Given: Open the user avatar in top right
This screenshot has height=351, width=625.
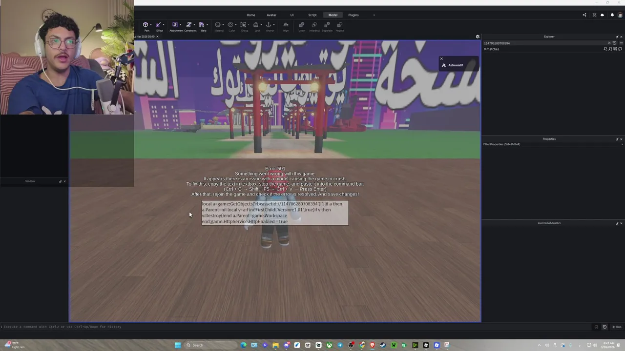Looking at the screenshot, I should click(x=620, y=15).
